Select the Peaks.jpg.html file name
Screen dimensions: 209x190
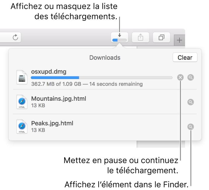click(x=52, y=124)
